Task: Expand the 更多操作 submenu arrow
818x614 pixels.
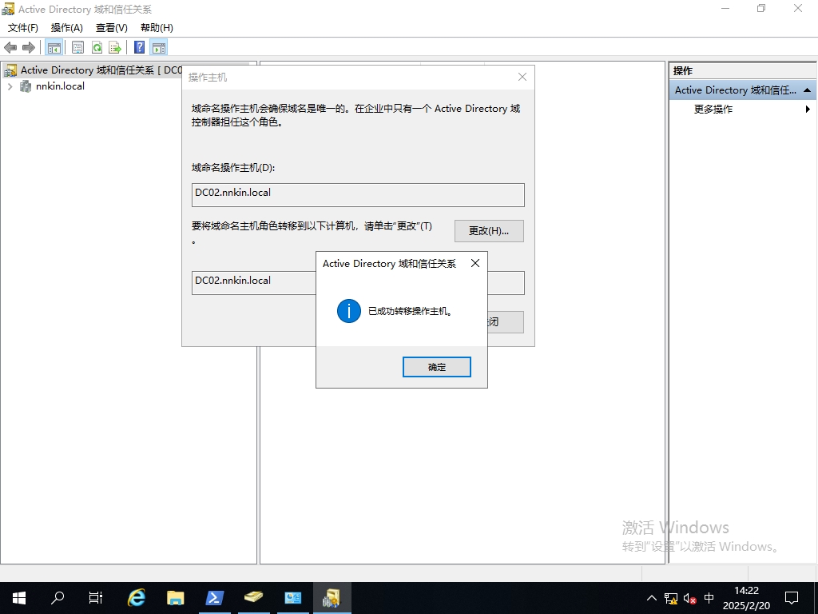Action: click(x=808, y=110)
